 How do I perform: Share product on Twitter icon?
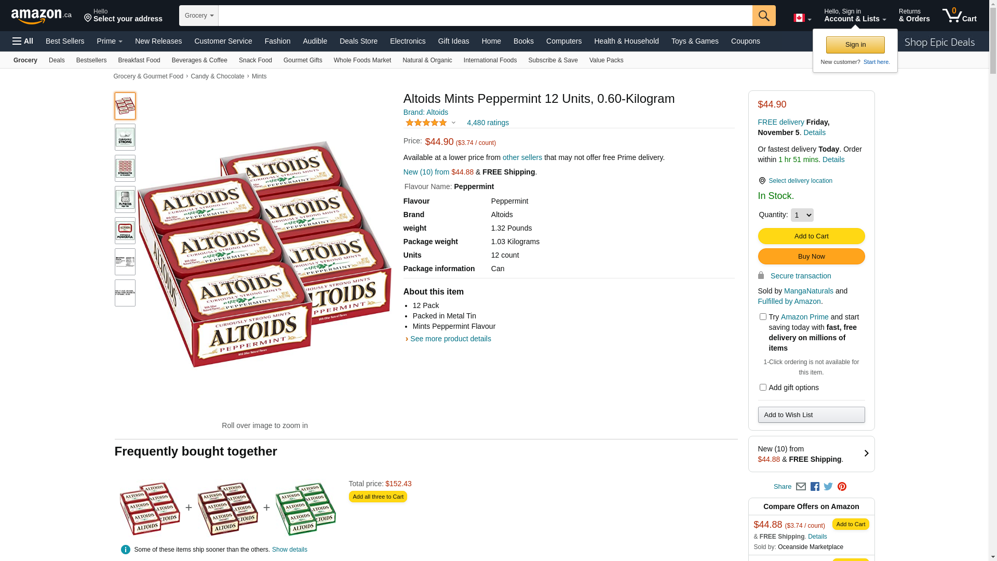828,487
